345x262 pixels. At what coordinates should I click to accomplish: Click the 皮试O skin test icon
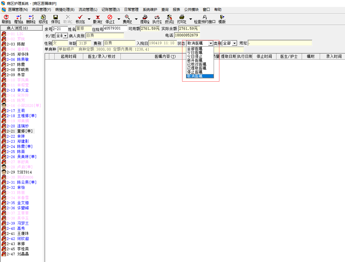coord(169,17)
